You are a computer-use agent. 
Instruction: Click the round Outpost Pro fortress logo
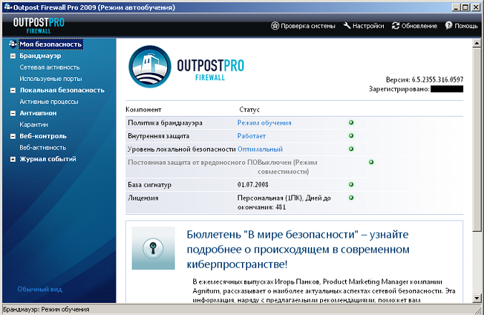pos(150,67)
